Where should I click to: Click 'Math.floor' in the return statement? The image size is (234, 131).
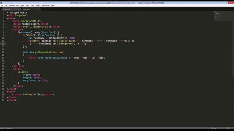click(x=44, y=58)
